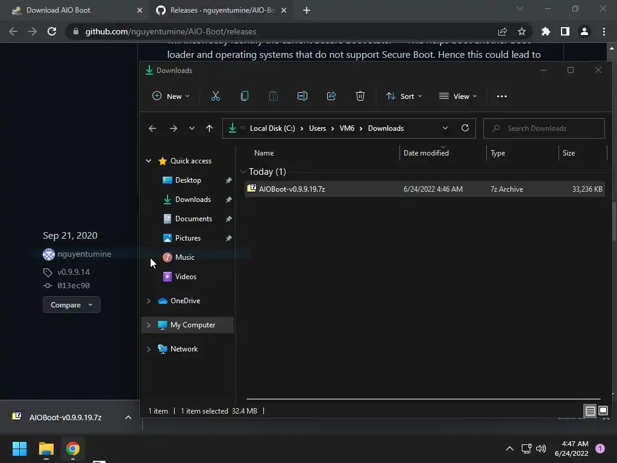
Task: Close the Download AIO Boot tab
Action: coord(140,10)
